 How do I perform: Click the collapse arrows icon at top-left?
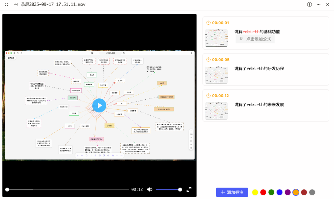(x=6, y=4)
